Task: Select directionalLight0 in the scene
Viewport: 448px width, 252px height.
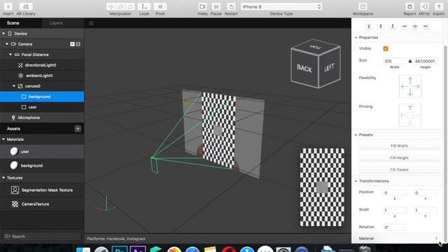Action: 41,65
